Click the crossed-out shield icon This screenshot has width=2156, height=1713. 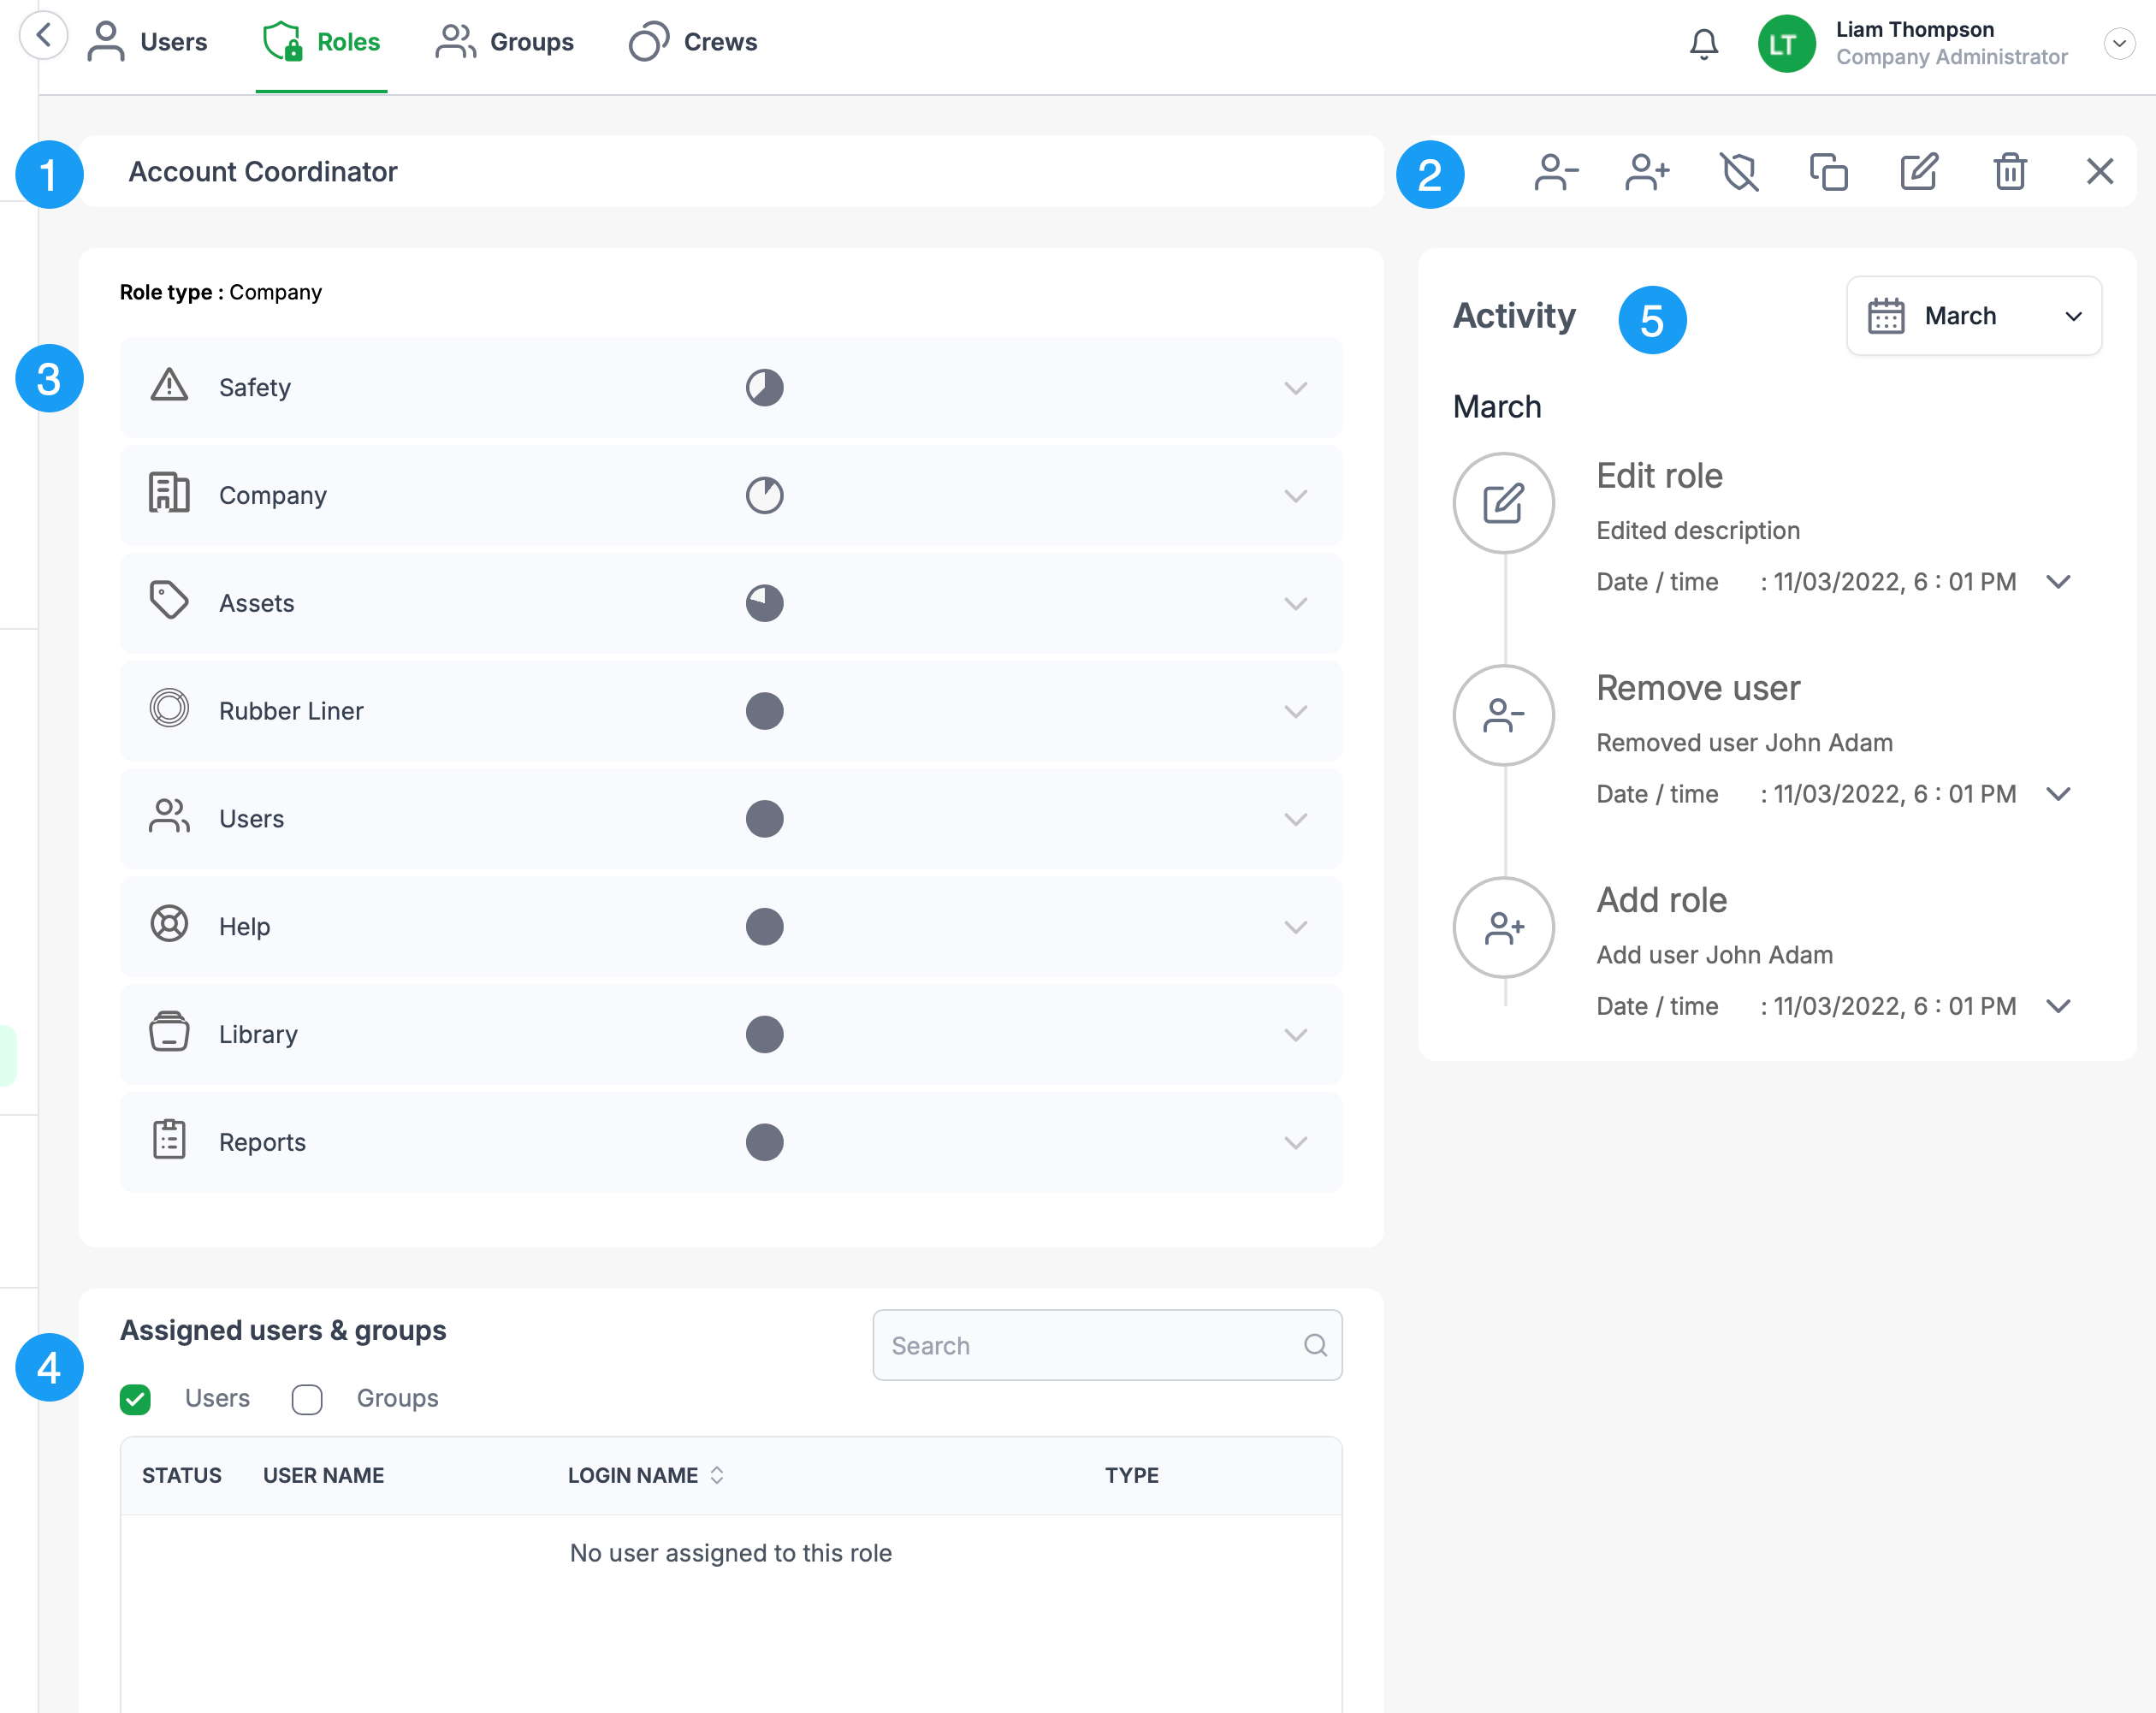(x=1739, y=172)
